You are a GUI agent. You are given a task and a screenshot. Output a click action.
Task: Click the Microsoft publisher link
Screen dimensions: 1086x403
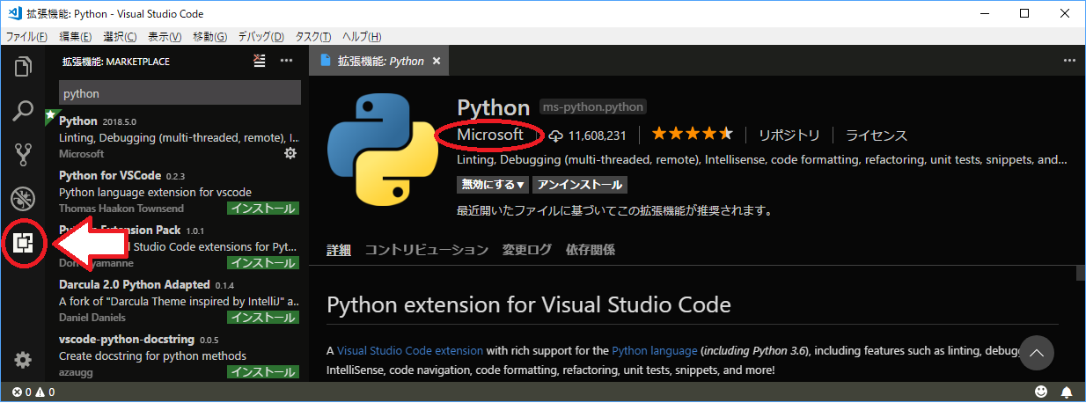click(x=490, y=135)
